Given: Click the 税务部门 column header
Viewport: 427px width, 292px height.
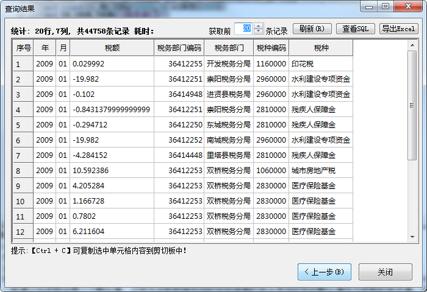Looking at the screenshot, I should (229, 48).
